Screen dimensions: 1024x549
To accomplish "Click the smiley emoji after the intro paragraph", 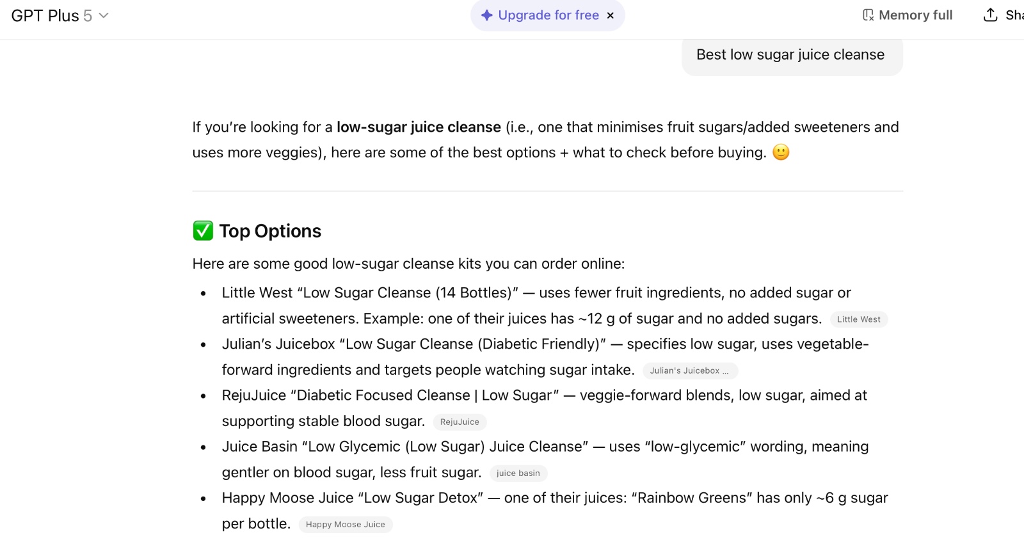I will [x=781, y=152].
